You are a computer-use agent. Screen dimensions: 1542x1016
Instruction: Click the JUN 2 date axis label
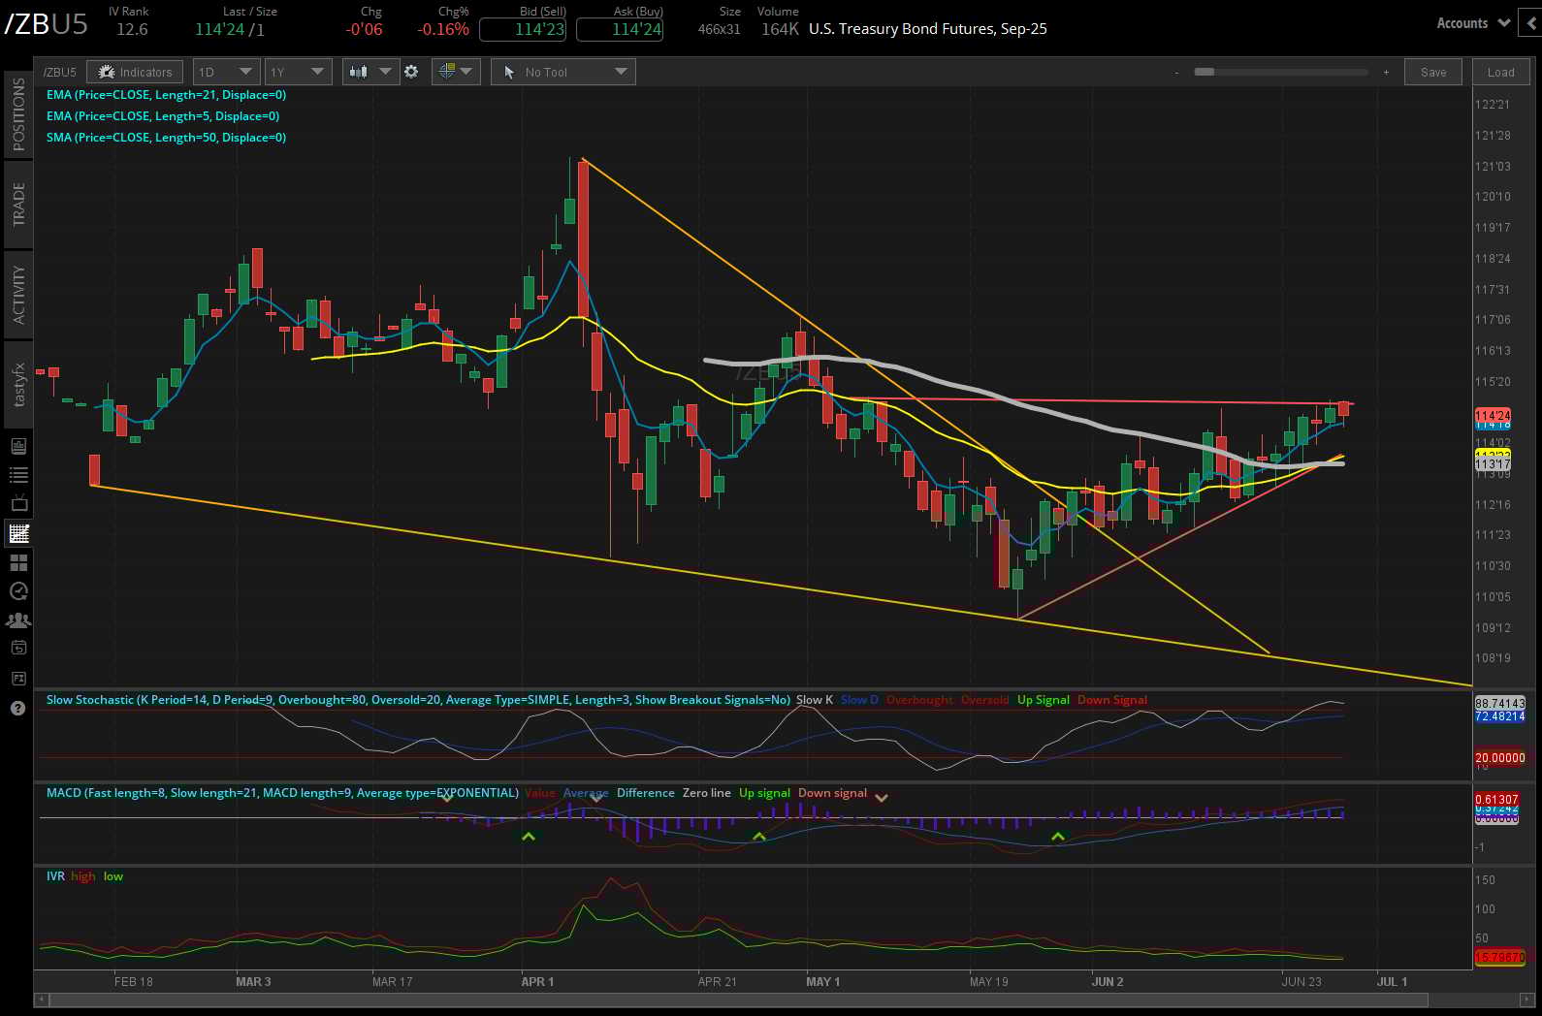tap(1108, 982)
